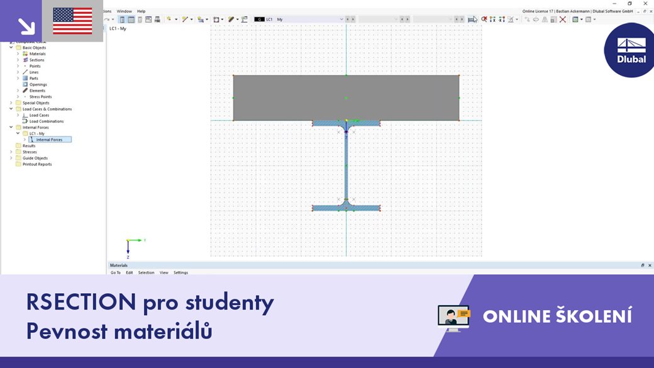Click the Materials icon in navigator tree
The width and height of the screenshot is (654, 368).
click(25, 54)
